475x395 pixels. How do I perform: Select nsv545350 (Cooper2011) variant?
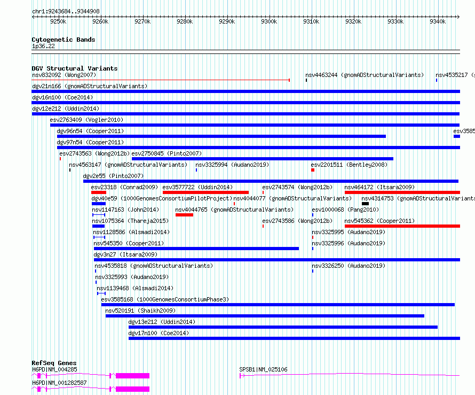pos(129,243)
